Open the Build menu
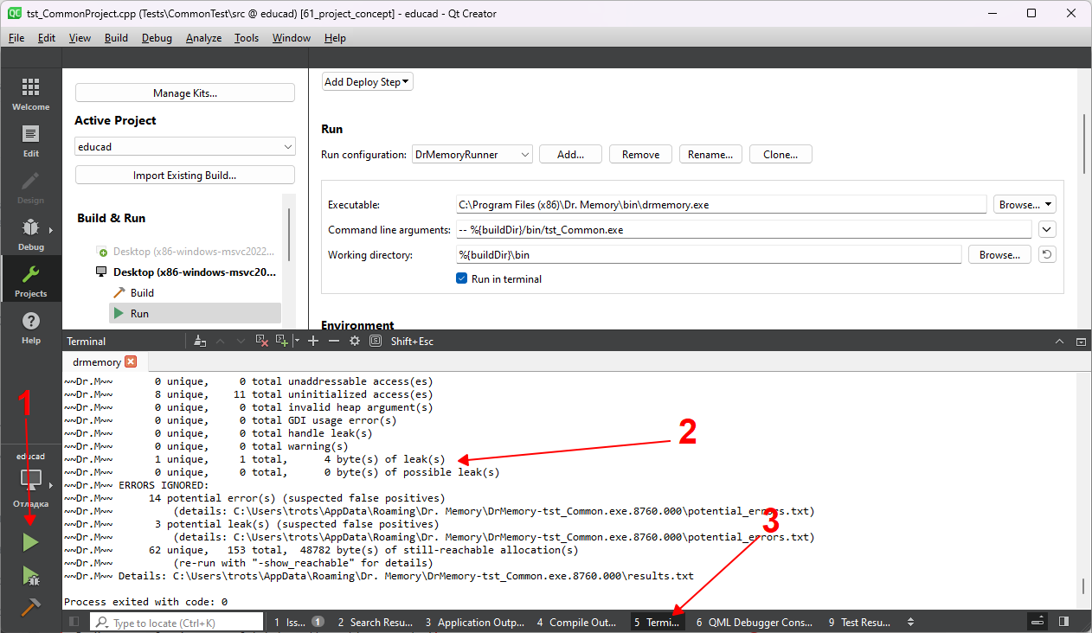Image resolution: width=1092 pixels, height=633 pixels. pos(116,38)
